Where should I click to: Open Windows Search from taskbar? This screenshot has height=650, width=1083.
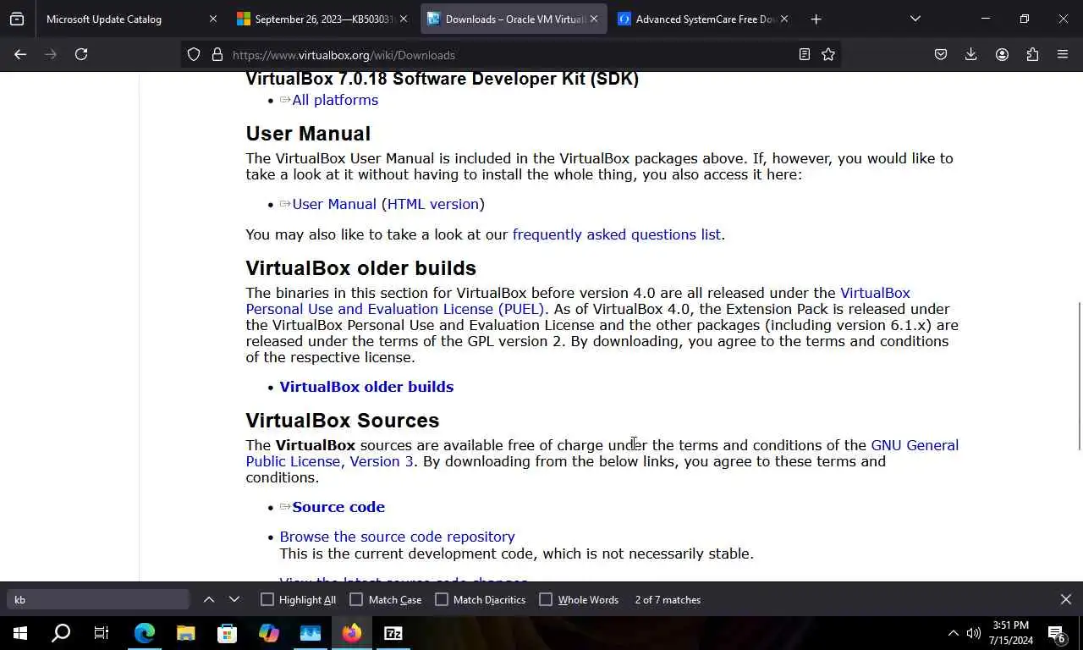pyautogui.click(x=61, y=633)
